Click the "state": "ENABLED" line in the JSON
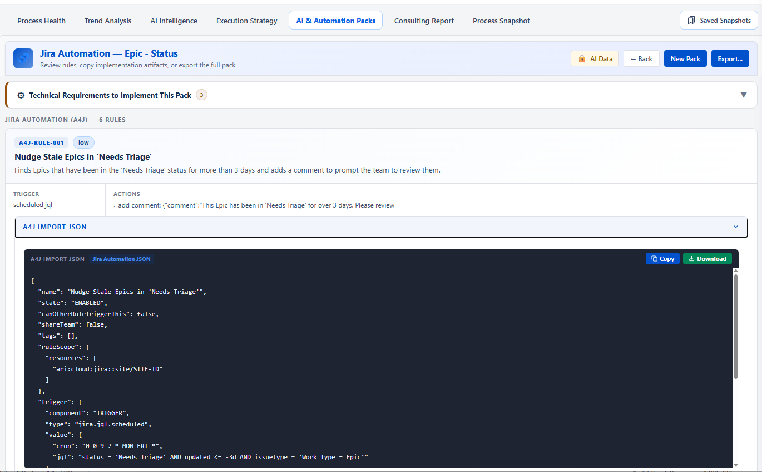The image size is (762, 472). 72,303
